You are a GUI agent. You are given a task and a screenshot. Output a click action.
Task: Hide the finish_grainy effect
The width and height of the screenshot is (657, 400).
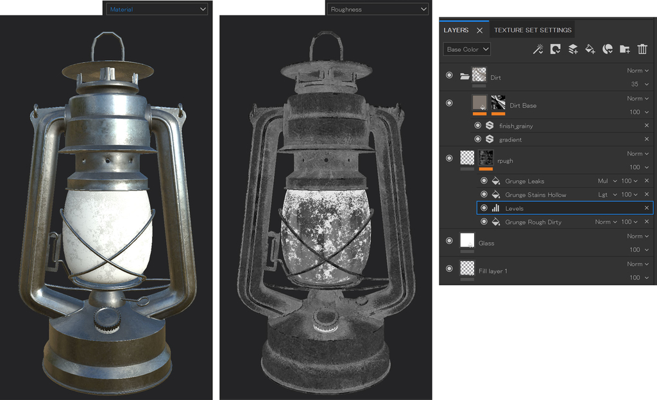(477, 125)
